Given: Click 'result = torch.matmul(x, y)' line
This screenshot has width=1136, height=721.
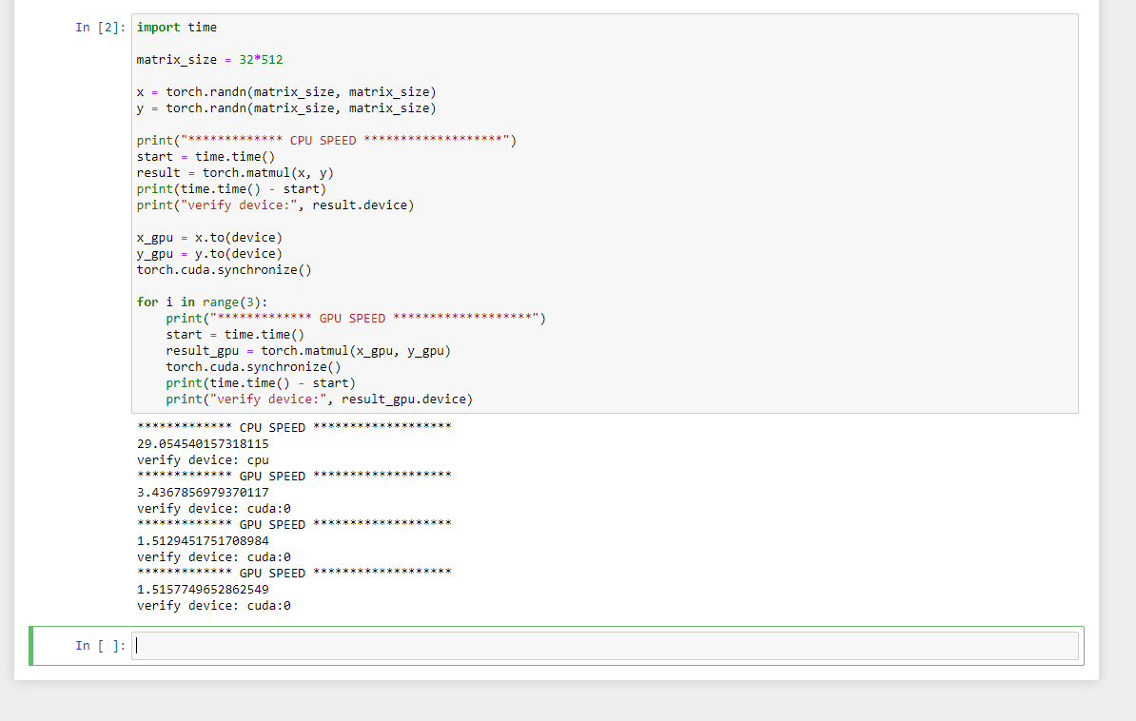Looking at the screenshot, I should 235,172.
